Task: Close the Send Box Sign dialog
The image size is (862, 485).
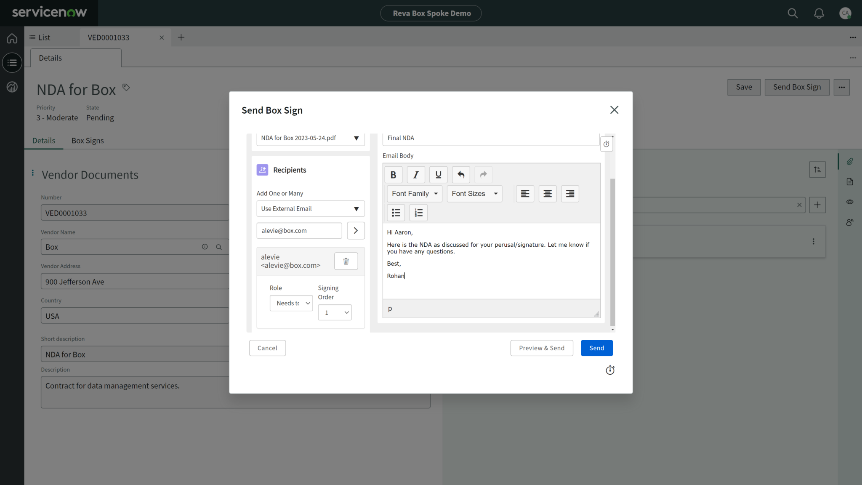Action: click(x=614, y=110)
